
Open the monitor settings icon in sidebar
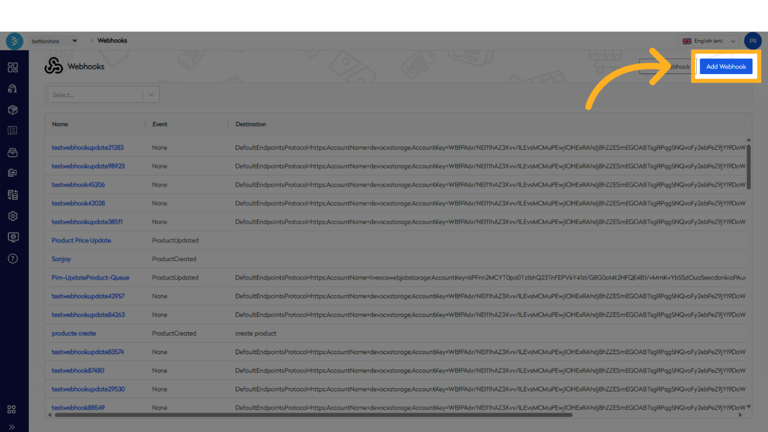click(13, 237)
